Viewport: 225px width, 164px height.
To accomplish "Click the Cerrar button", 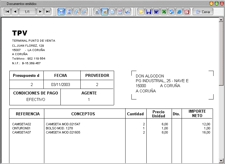I will click(x=203, y=12).
